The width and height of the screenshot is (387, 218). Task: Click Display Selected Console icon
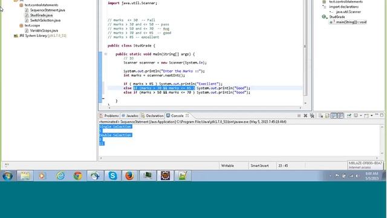pyautogui.click(x=356, y=116)
